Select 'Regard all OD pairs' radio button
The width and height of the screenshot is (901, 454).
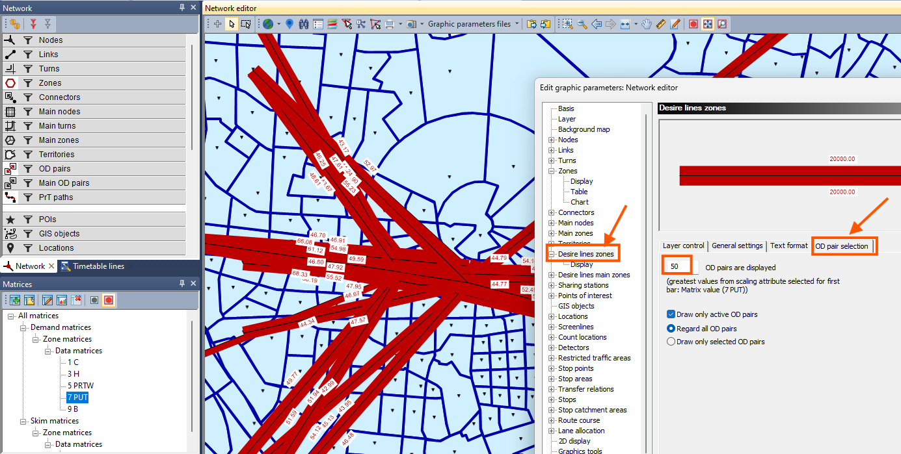[671, 329]
